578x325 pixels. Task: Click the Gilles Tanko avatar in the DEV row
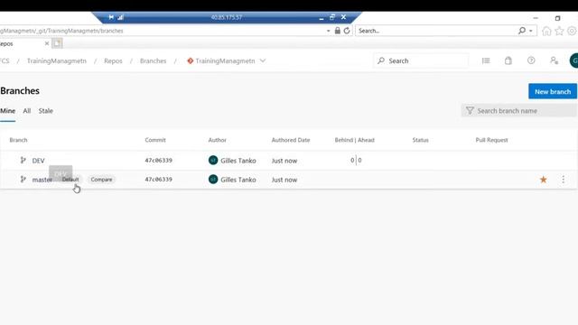click(x=213, y=161)
